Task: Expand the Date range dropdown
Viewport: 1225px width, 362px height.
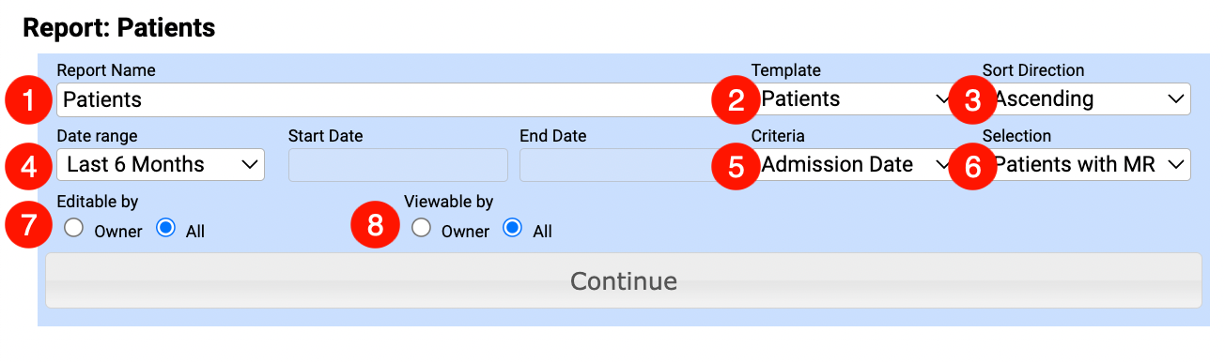Action: [x=161, y=165]
